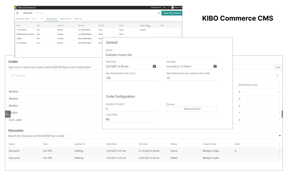Expand the discount search dropdown arrow
The height and width of the screenshot is (174, 298).
[x=280, y=136]
